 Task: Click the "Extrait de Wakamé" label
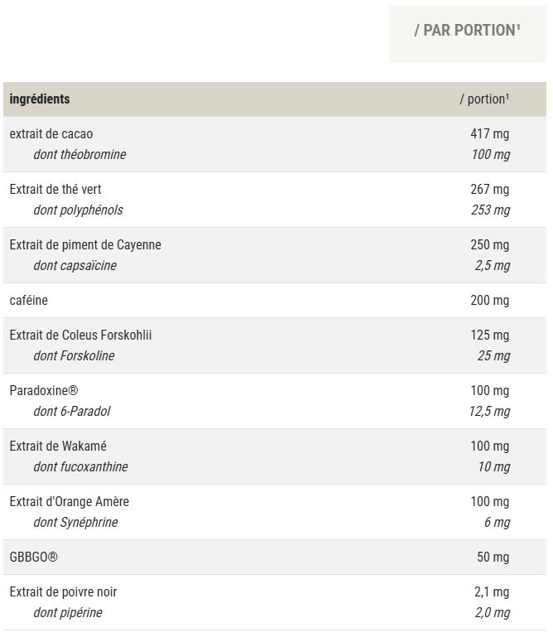[58, 447]
